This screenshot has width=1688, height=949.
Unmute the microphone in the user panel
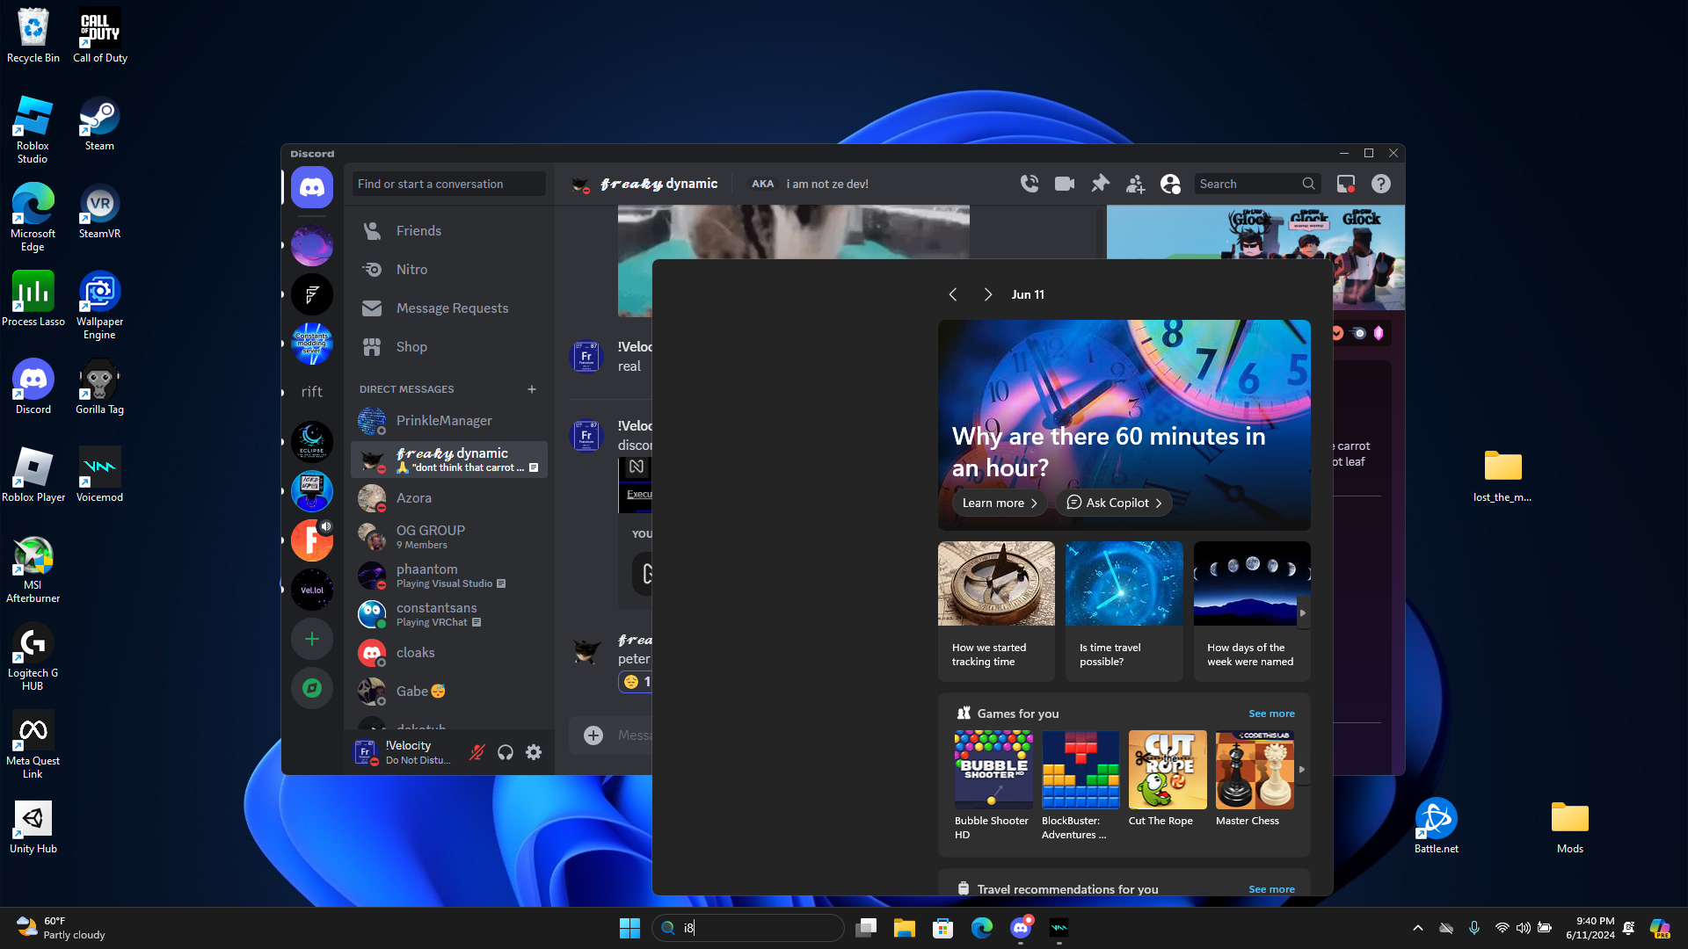[x=477, y=752]
